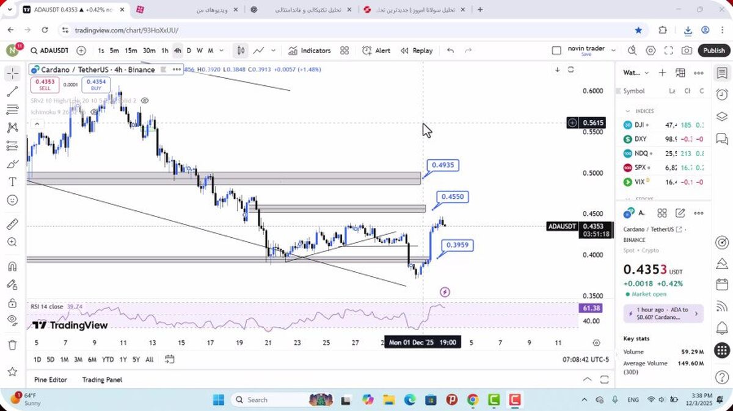Select the Text annotation tool

point(12,182)
